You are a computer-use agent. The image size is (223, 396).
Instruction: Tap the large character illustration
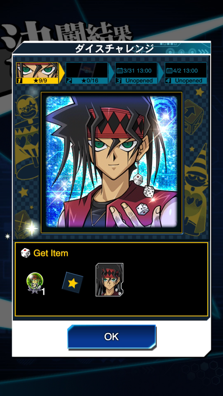click(111, 162)
